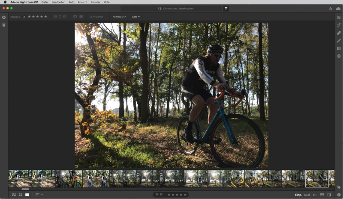Viewport: 343px width, 199px height.
Task: Expand the Orte filter dropdown
Action: (136, 17)
